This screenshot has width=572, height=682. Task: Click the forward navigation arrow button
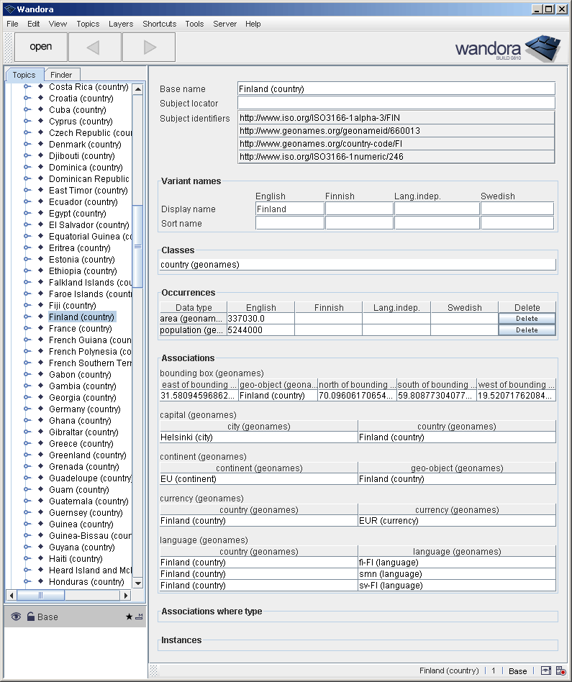tap(149, 47)
